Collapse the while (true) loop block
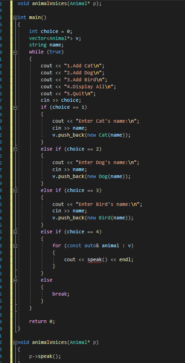Viewport: 185px width, 363px height. tap(15, 52)
